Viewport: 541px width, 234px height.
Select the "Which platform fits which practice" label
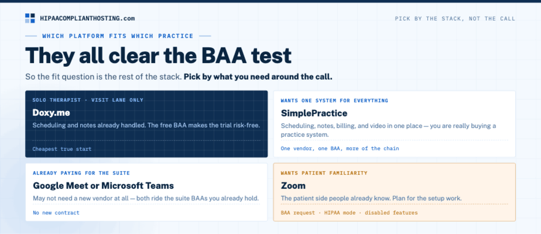(118, 36)
